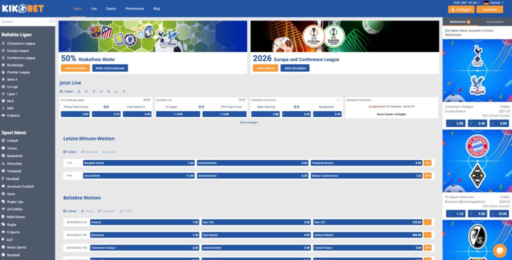512x260 pixels.
Task: Select UFC/MMA icon in Sport Menü
Action: (x=3, y=209)
